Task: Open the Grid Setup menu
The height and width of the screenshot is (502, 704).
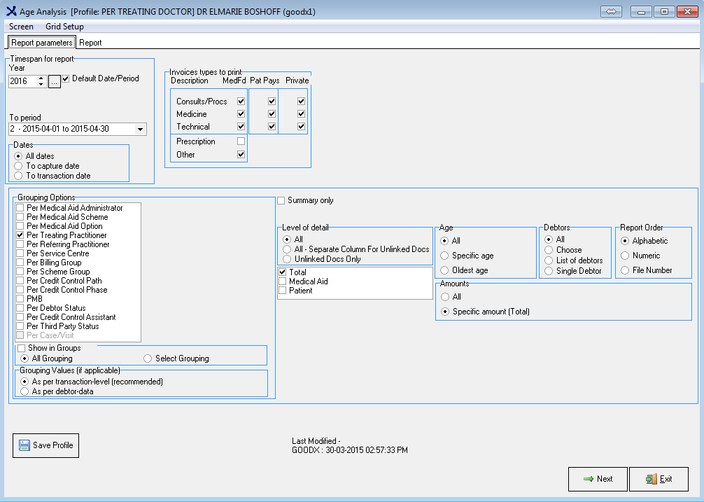Action: click(64, 27)
